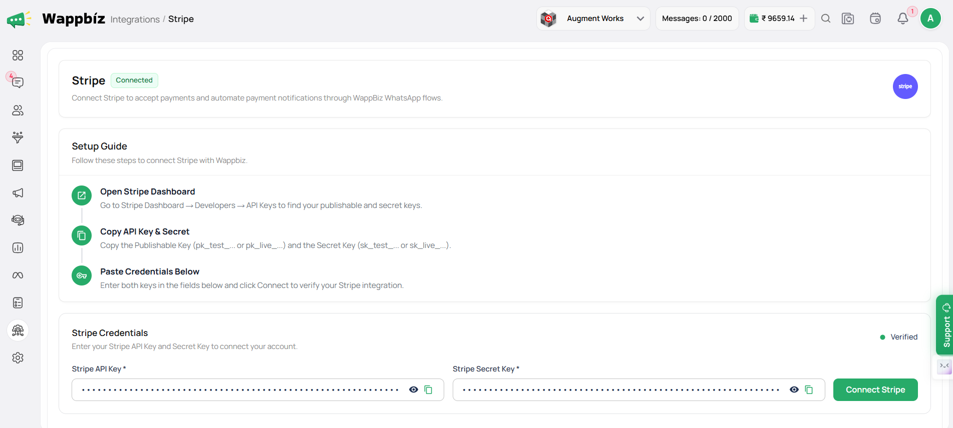This screenshot has width=953, height=428.
Task: Click the Stripe Credentials heading
Action: [110, 333]
